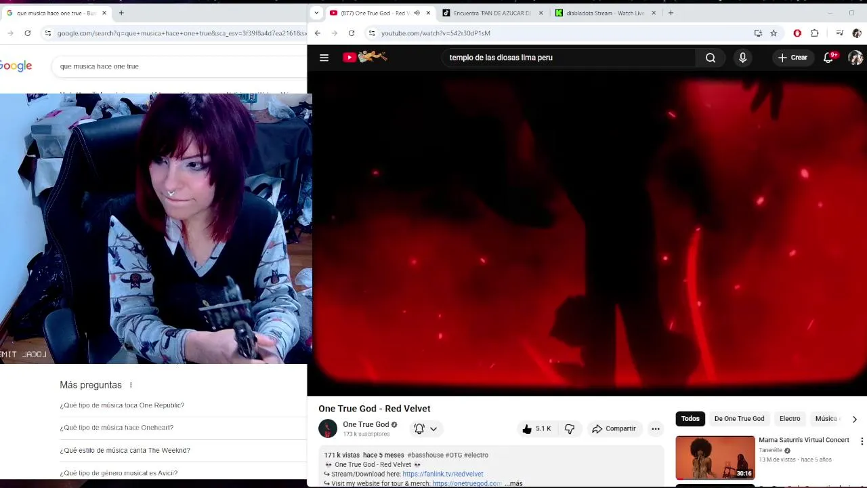Click the #electro hashtag
Viewport: 867px width, 488px height.
(x=476, y=455)
